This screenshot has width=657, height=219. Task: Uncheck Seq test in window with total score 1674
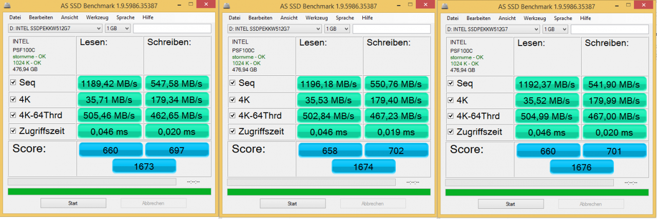233,82
